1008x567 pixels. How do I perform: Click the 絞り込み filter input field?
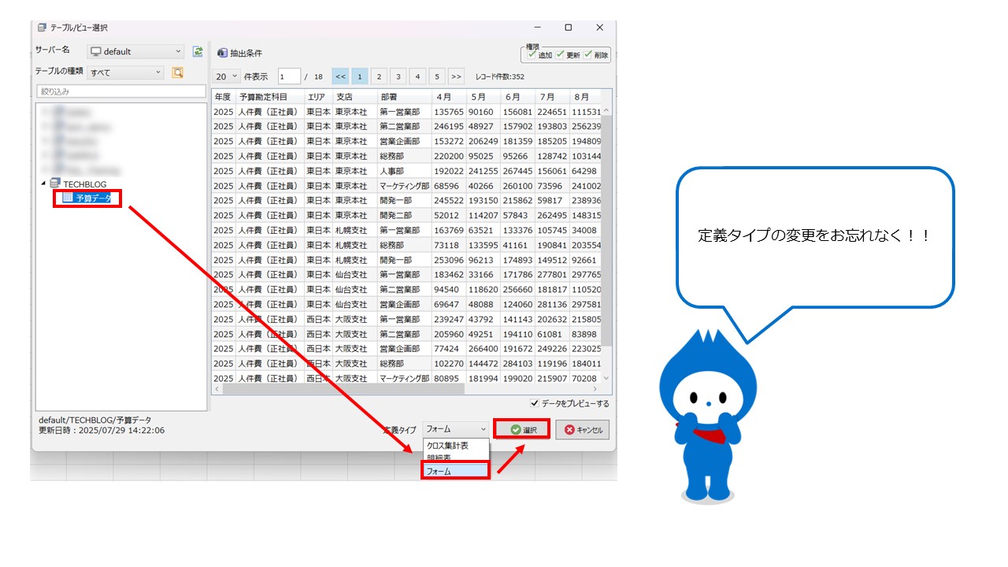click(x=121, y=91)
